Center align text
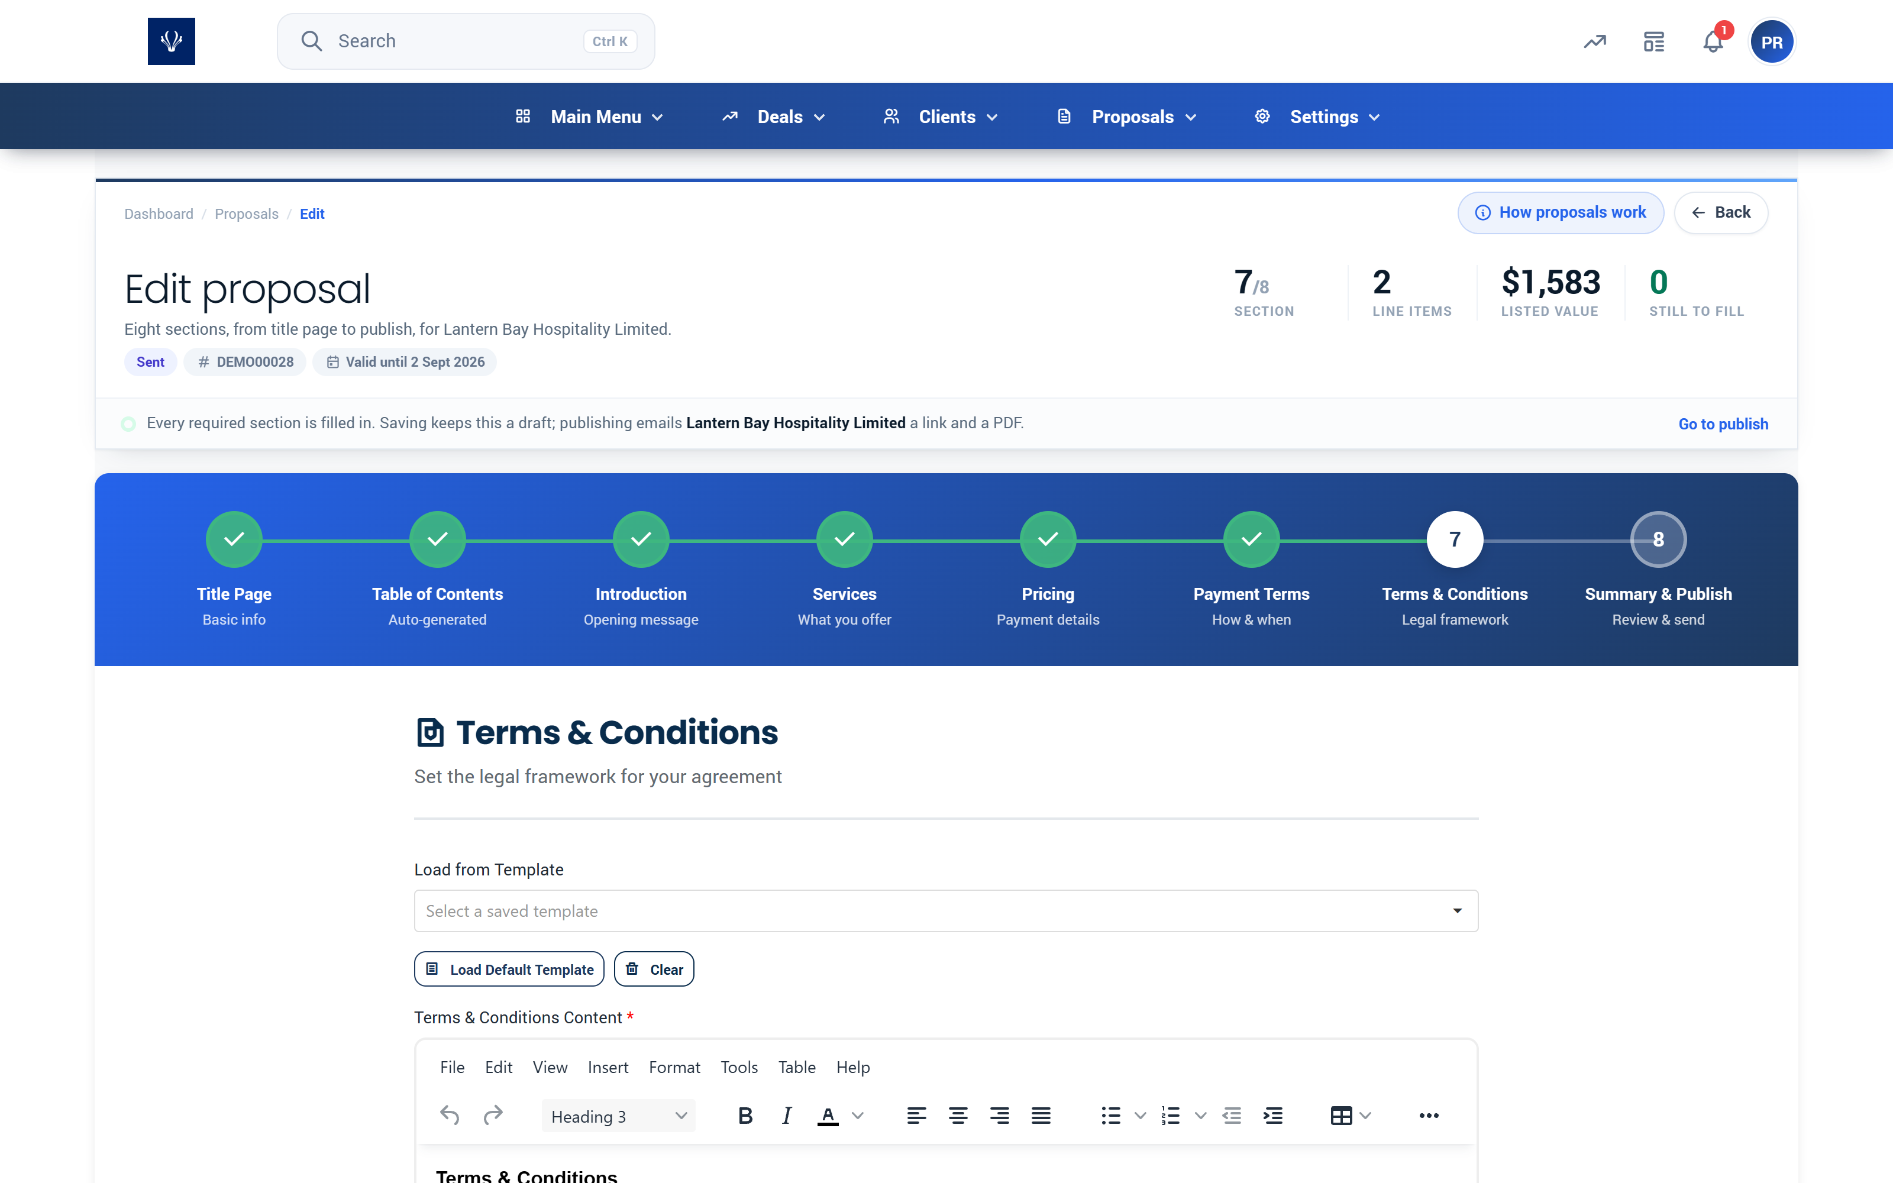This screenshot has height=1183, width=1893. point(958,1116)
